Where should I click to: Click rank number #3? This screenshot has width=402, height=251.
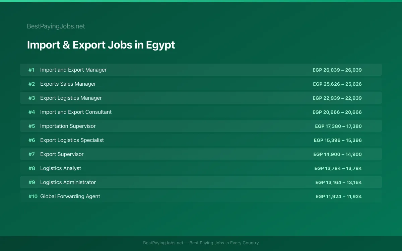coord(31,98)
